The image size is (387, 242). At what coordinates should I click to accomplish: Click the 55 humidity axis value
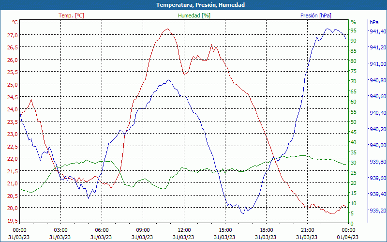[x=354, y=112]
